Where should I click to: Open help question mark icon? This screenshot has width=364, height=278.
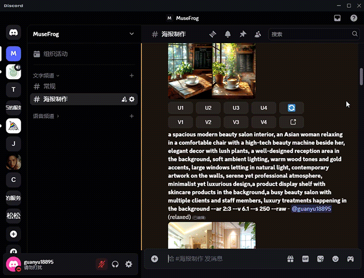(x=354, y=18)
